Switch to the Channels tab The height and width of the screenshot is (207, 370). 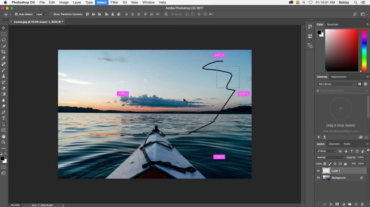pos(334,144)
